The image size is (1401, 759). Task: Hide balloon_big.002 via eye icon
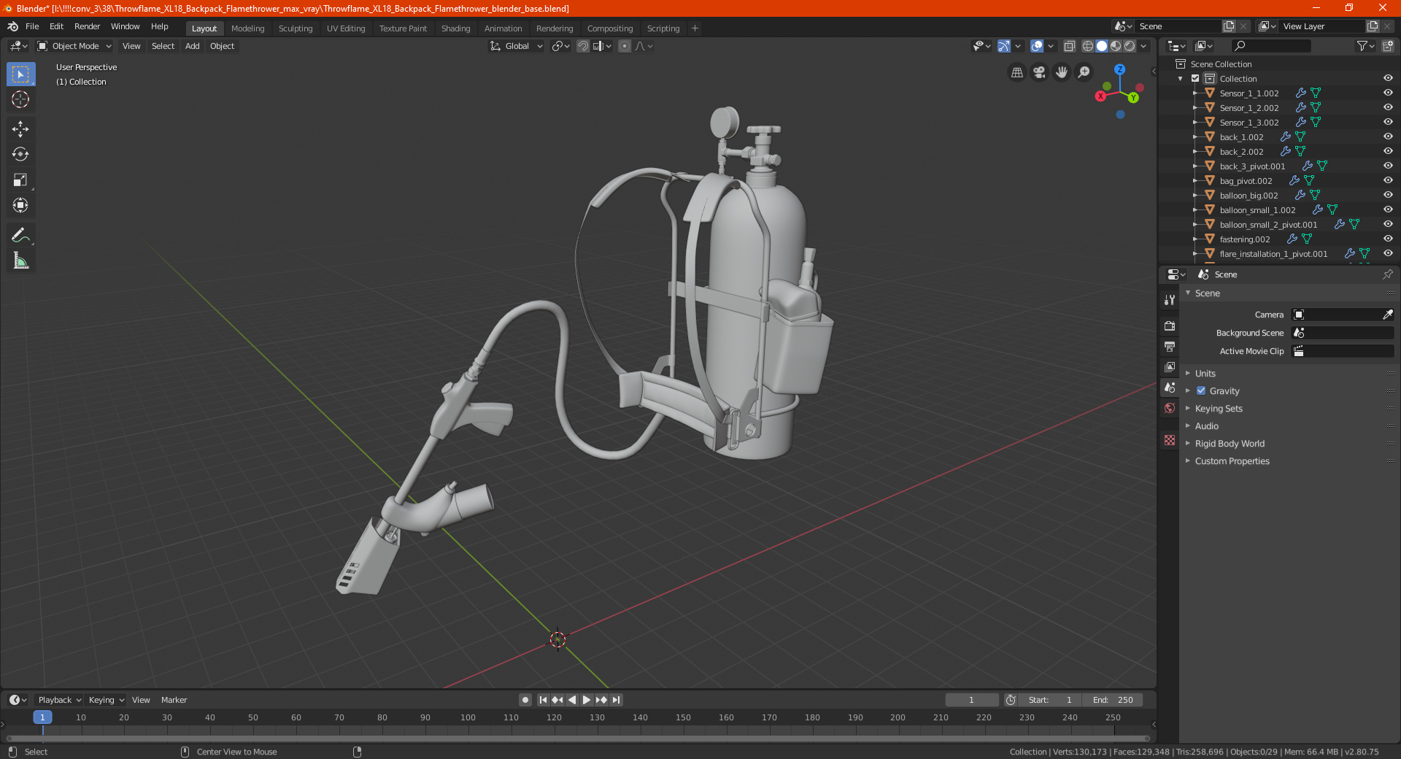1388,195
